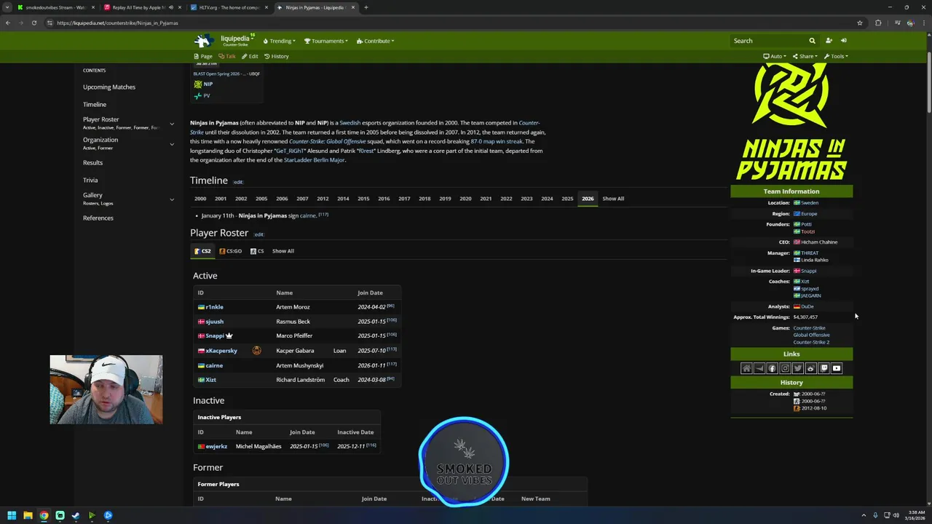Image resolution: width=932 pixels, height=524 pixels.
Task: Open coach Xizt's roster link
Action: tap(210, 380)
